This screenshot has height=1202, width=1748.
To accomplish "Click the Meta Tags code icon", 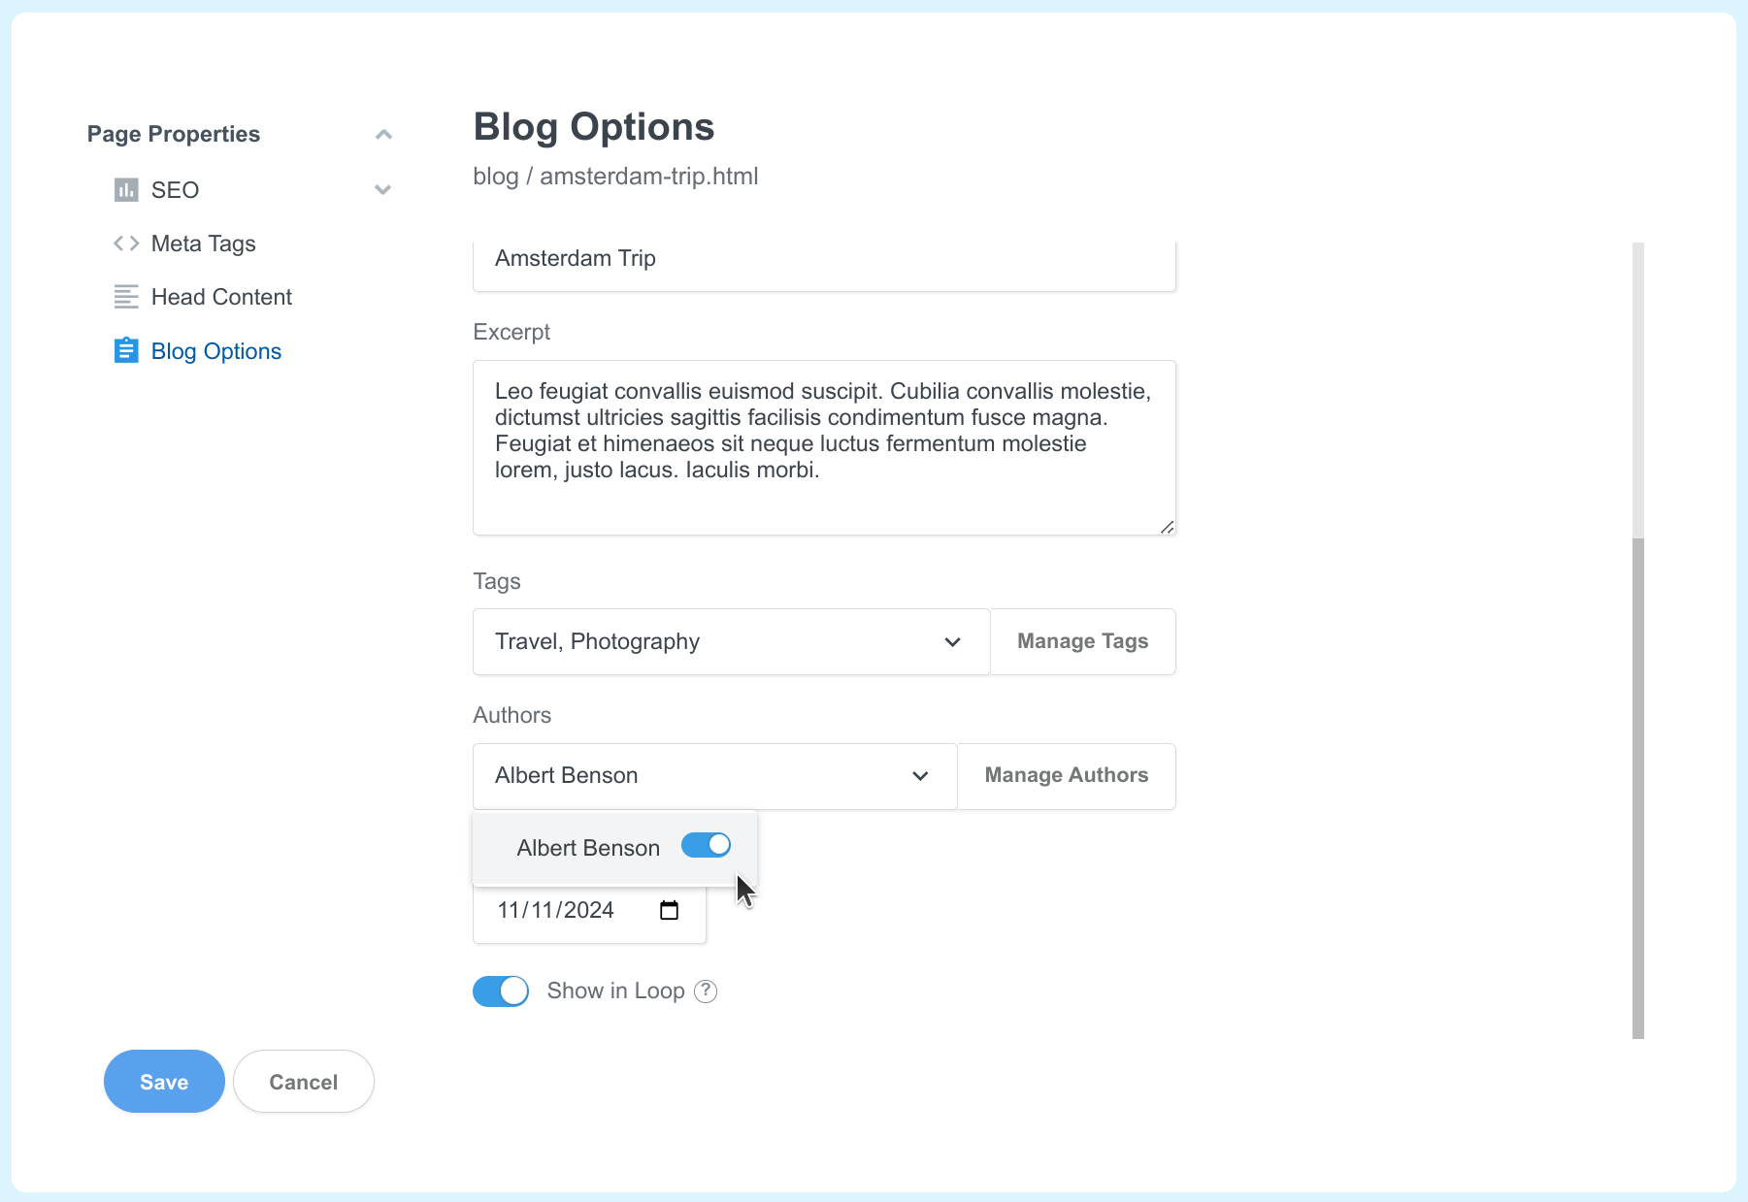I will point(126,244).
